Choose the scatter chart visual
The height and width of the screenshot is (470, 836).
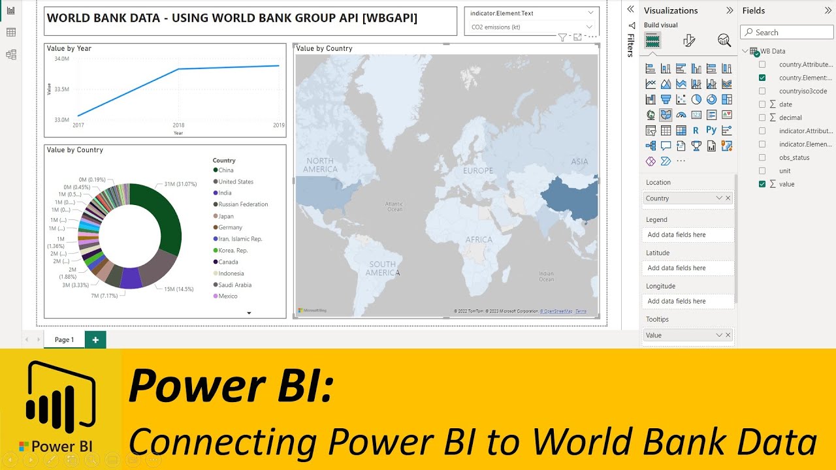681,99
